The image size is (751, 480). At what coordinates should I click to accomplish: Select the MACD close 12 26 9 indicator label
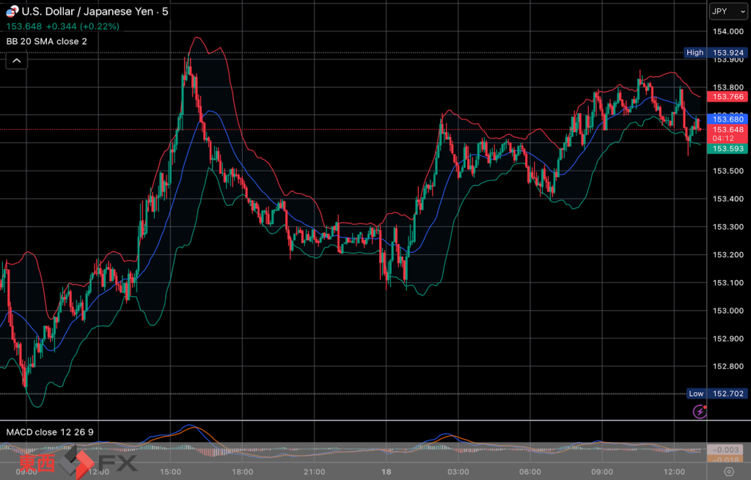[50, 432]
